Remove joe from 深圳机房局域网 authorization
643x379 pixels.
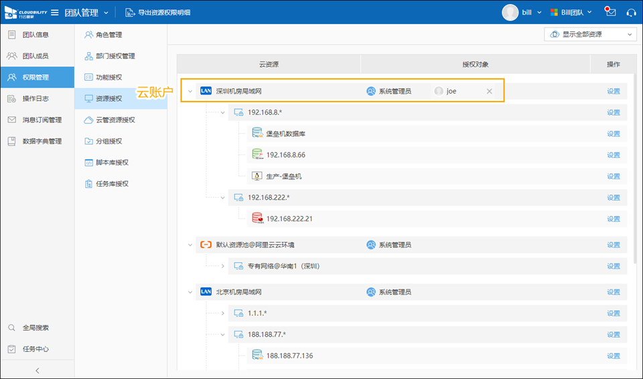point(489,91)
